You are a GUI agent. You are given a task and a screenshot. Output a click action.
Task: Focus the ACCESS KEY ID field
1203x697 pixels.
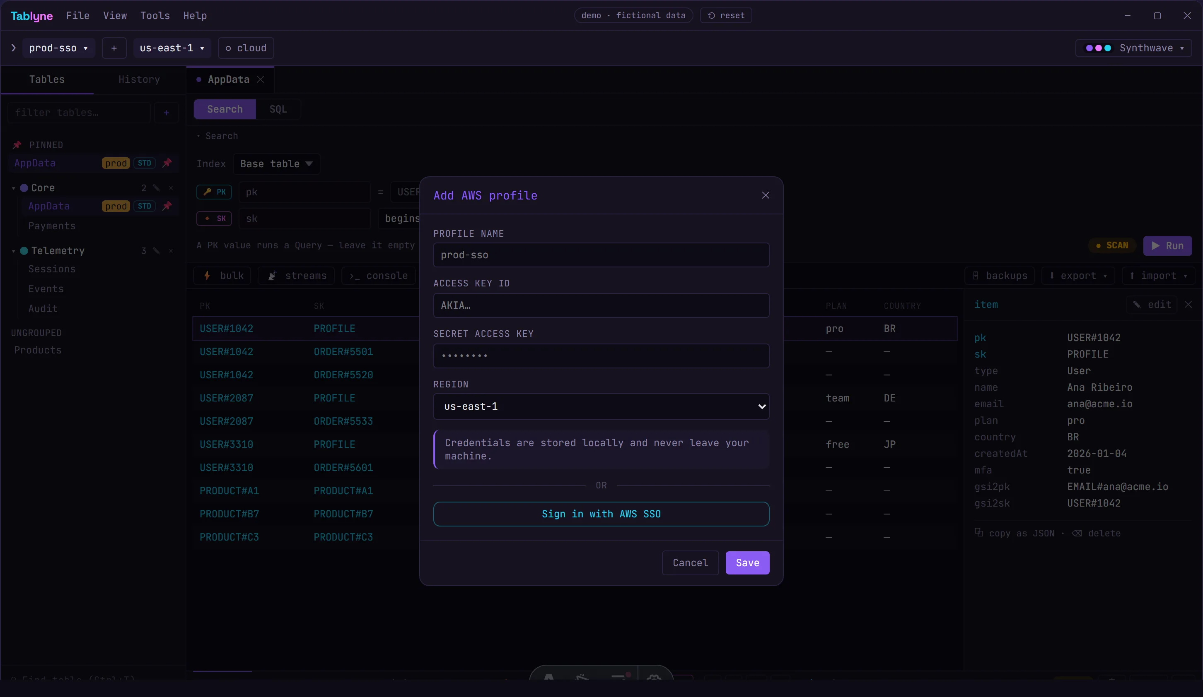[x=601, y=305]
